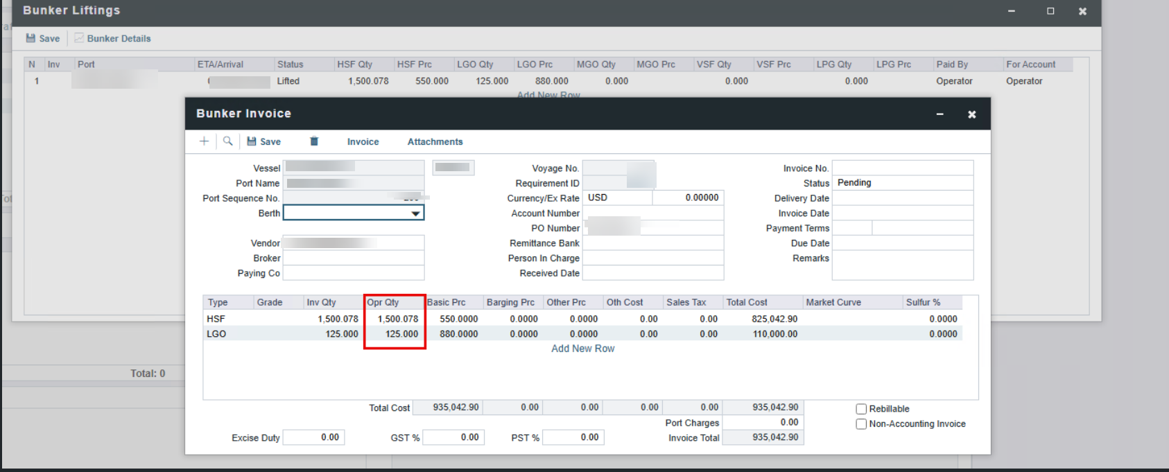Save the Bunker Invoice form
The height and width of the screenshot is (472, 1169).
coord(264,141)
